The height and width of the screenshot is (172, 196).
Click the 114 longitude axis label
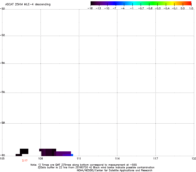point(117,159)
